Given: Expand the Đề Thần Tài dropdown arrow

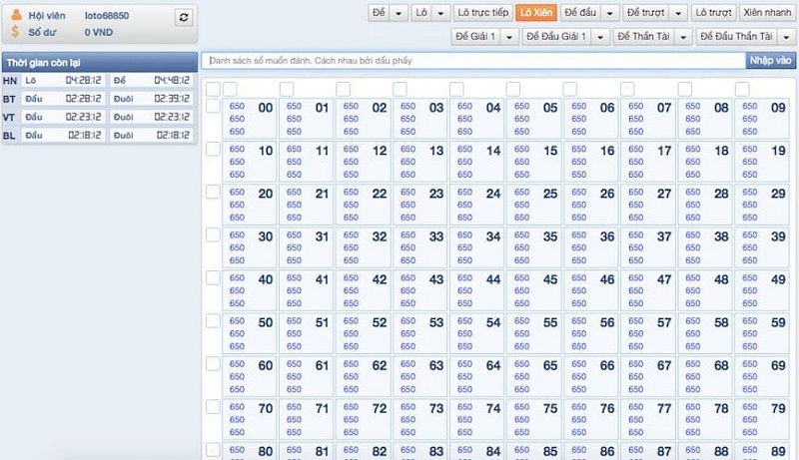Looking at the screenshot, I should click(x=683, y=37).
